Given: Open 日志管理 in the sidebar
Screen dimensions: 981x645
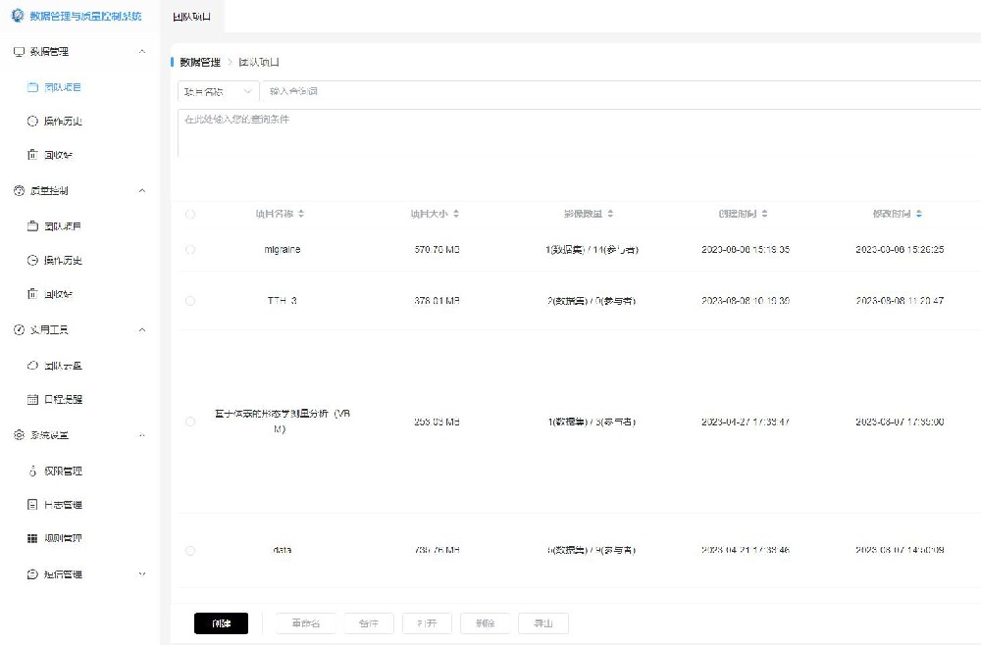Looking at the screenshot, I should point(59,504).
